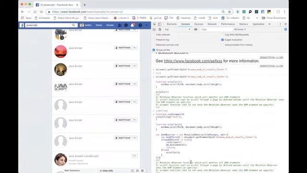
Task: Open the Performance tab
Action: click(x=228, y=24)
